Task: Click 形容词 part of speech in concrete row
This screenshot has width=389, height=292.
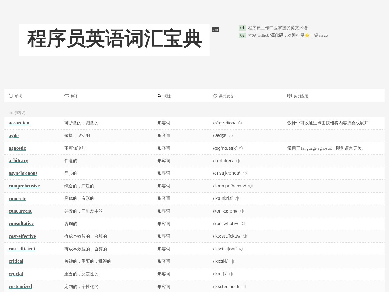Action: pos(164,199)
